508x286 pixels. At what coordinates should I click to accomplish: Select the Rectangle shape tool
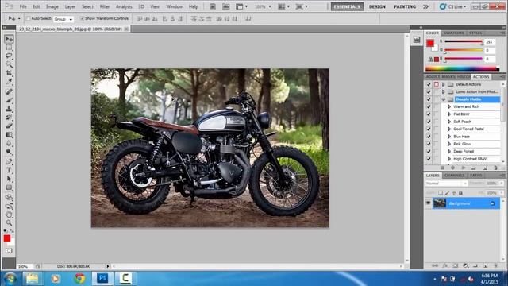(x=9, y=187)
